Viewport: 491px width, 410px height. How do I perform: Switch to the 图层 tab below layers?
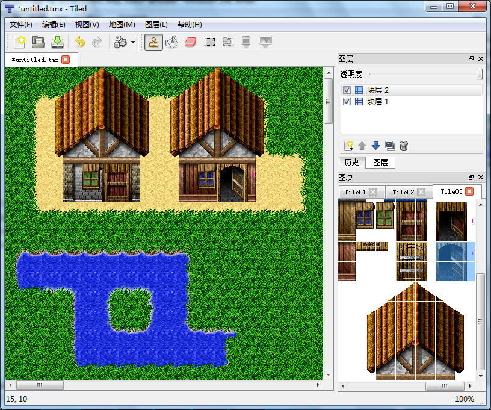click(x=380, y=162)
